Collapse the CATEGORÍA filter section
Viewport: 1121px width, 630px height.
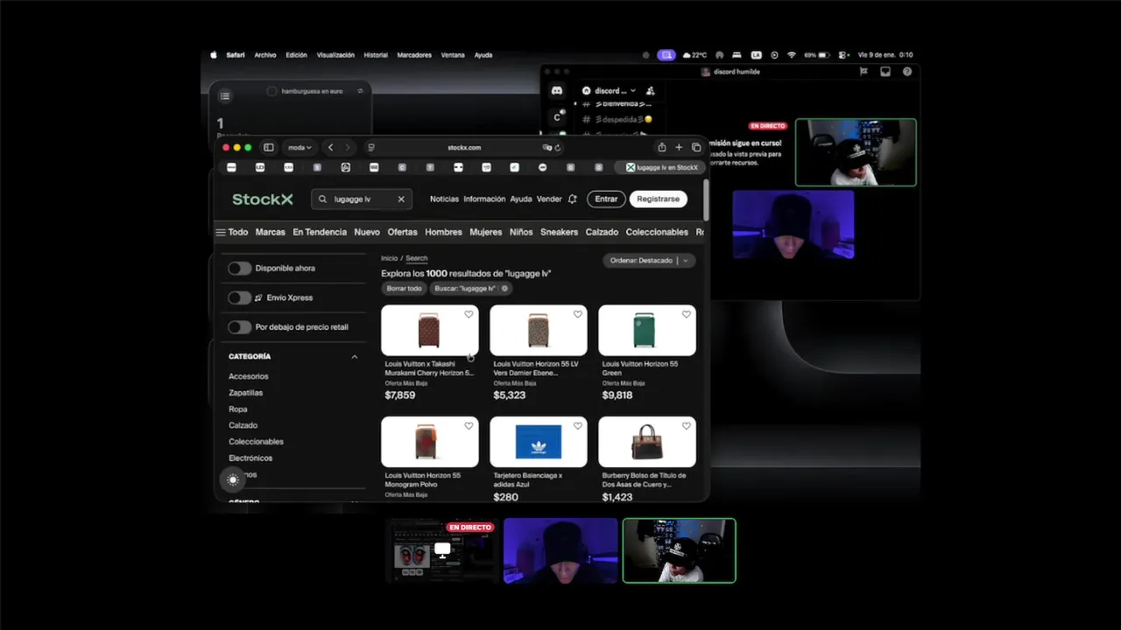click(355, 357)
